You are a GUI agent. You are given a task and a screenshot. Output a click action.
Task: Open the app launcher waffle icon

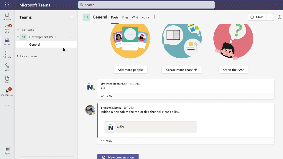pos(7,4)
